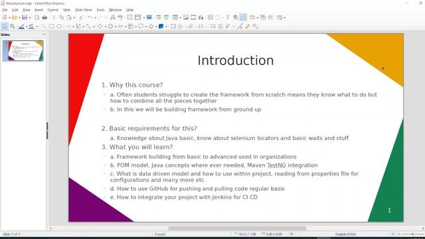Screen dimensions: 425x239
Task: Open the Help menu
Action: (130, 10)
